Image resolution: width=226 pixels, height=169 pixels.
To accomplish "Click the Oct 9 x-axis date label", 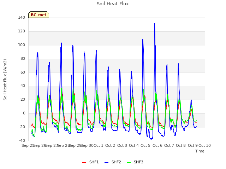I will pos(193,145).
